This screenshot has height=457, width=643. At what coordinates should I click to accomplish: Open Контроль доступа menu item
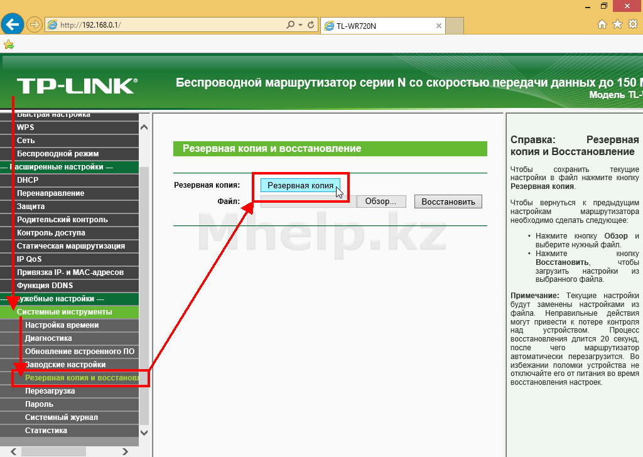(x=69, y=233)
